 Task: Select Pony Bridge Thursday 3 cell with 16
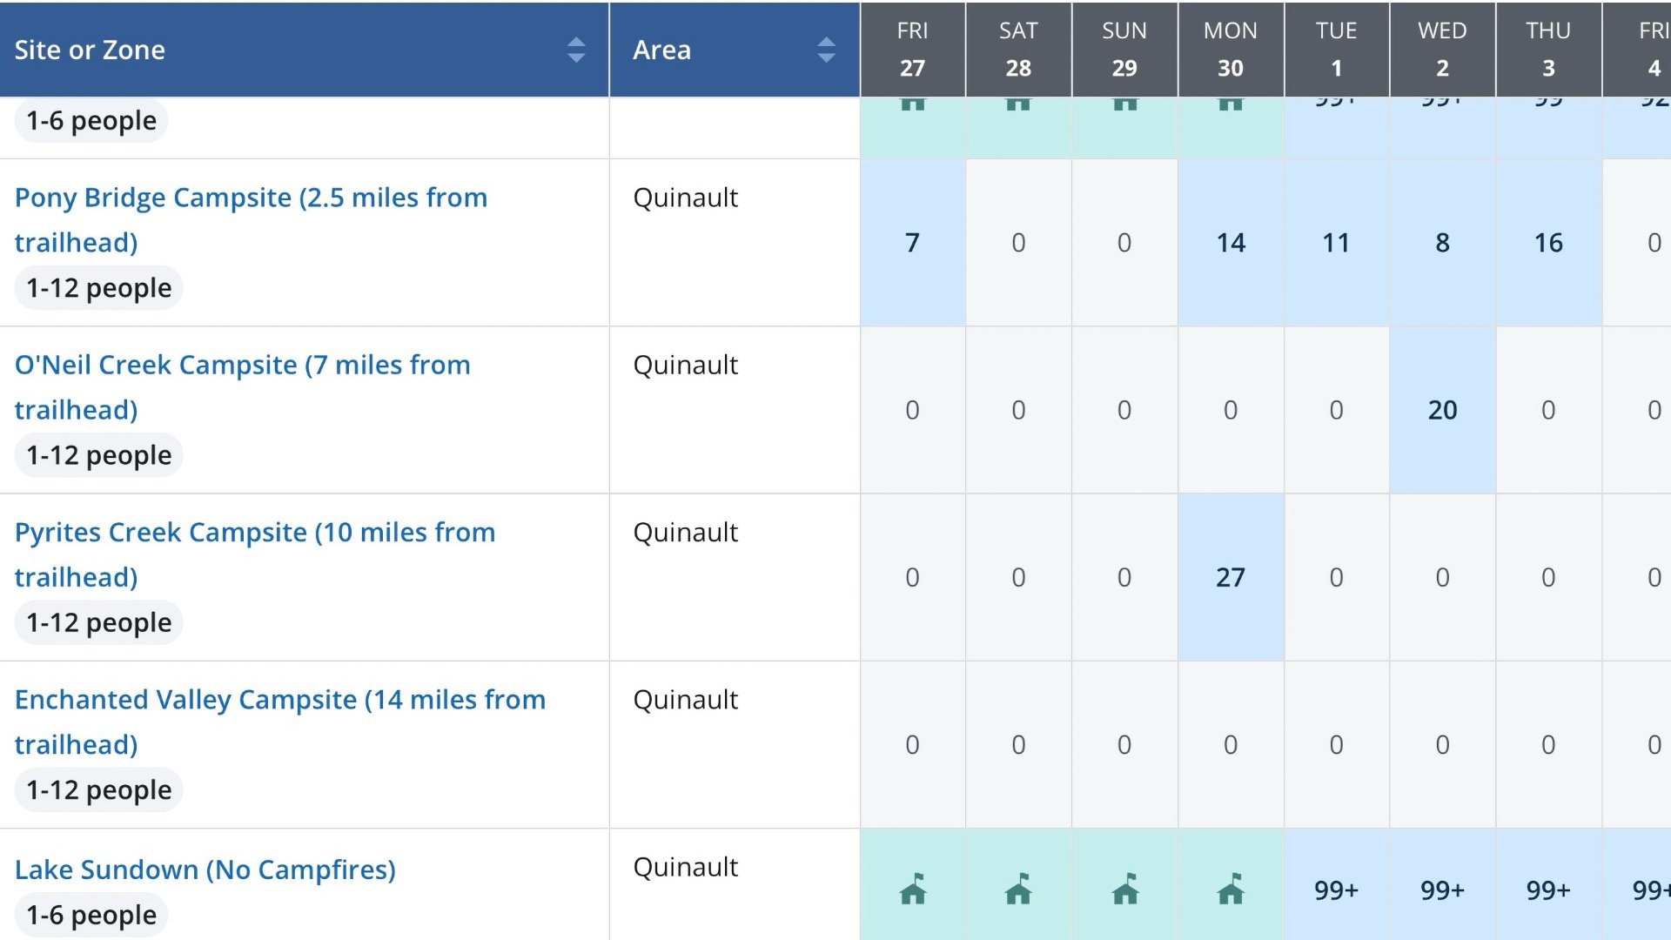pyautogui.click(x=1548, y=242)
